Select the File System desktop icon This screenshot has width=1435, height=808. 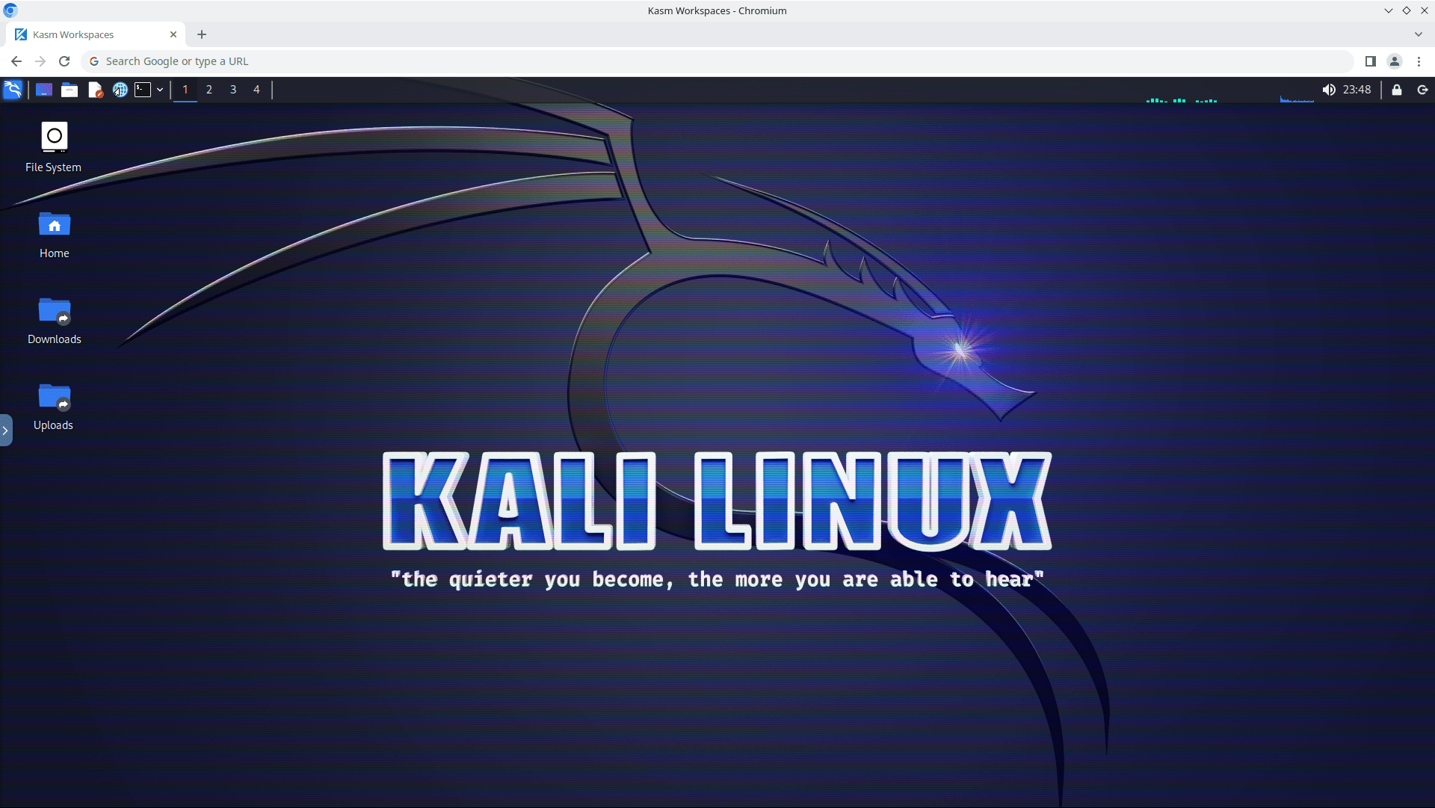(x=54, y=147)
